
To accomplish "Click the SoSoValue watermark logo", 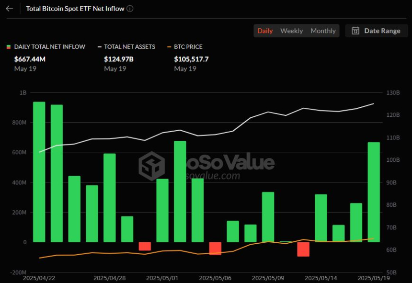I will pyautogui.click(x=151, y=166).
